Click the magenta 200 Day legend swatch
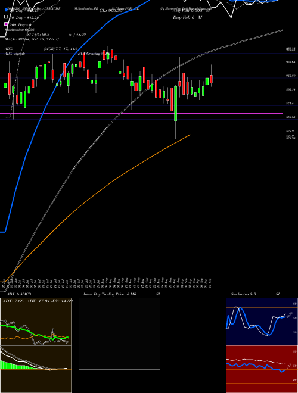Viewport: 298px width, 393px height. (6, 24)
